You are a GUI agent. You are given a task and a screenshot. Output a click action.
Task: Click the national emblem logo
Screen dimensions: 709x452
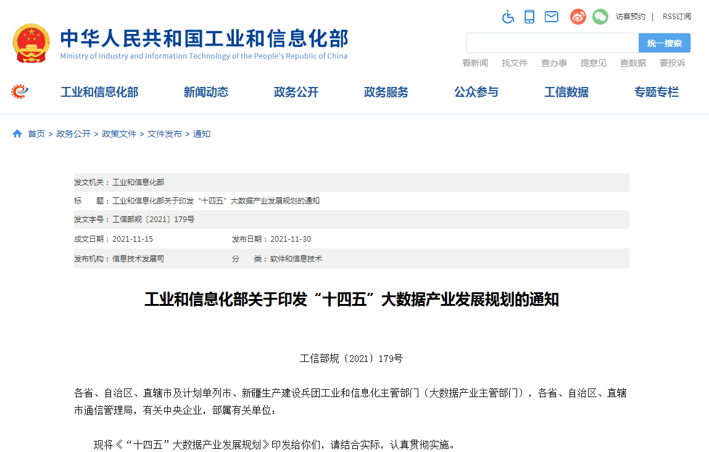31,43
